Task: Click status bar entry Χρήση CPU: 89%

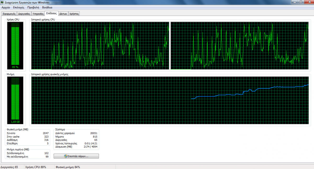Action: [36, 167]
